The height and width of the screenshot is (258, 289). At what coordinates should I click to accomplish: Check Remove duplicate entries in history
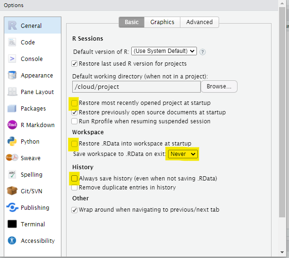[74, 188]
